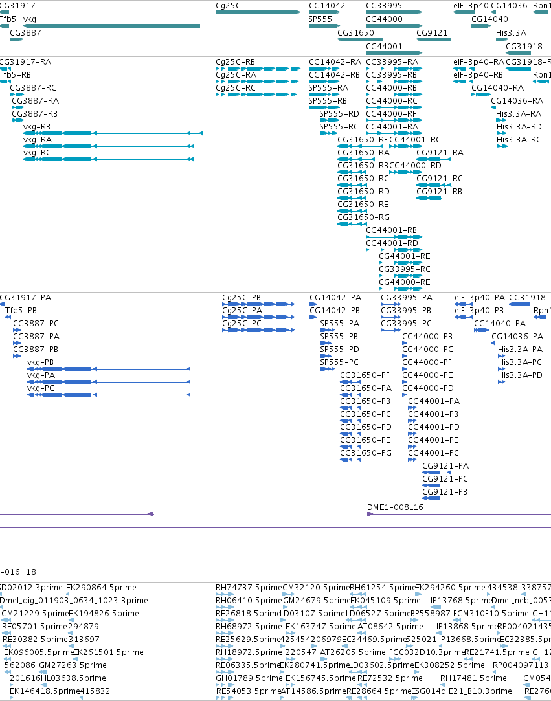The width and height of the screenshot is (551, 701).
Task: Select the CG44000-PD protein label
Action: click(427, 388)
